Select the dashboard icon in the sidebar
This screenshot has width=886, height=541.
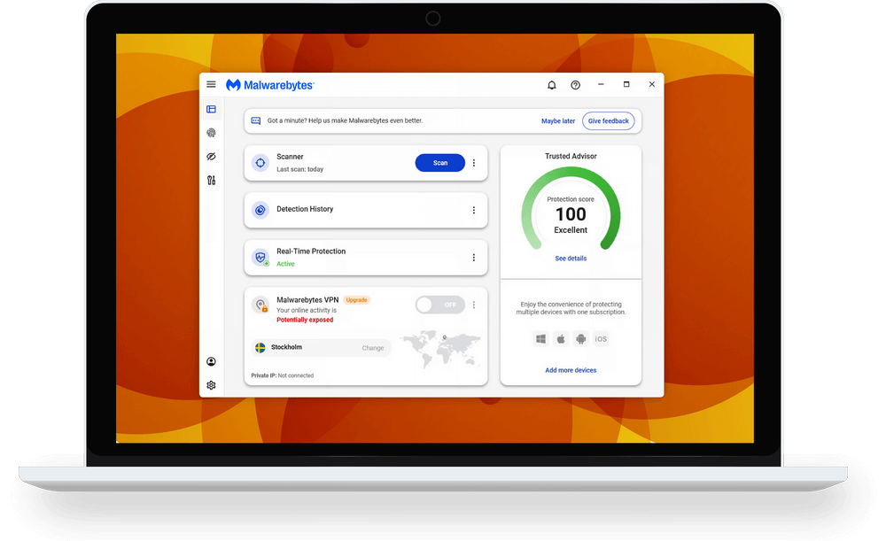tap(211, 110)
